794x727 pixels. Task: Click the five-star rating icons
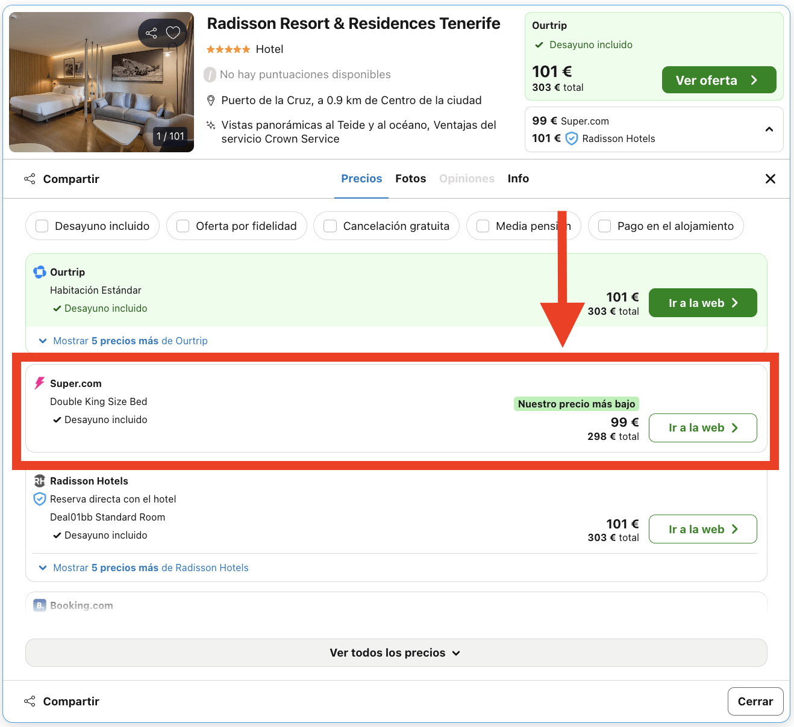coord(228,49)
